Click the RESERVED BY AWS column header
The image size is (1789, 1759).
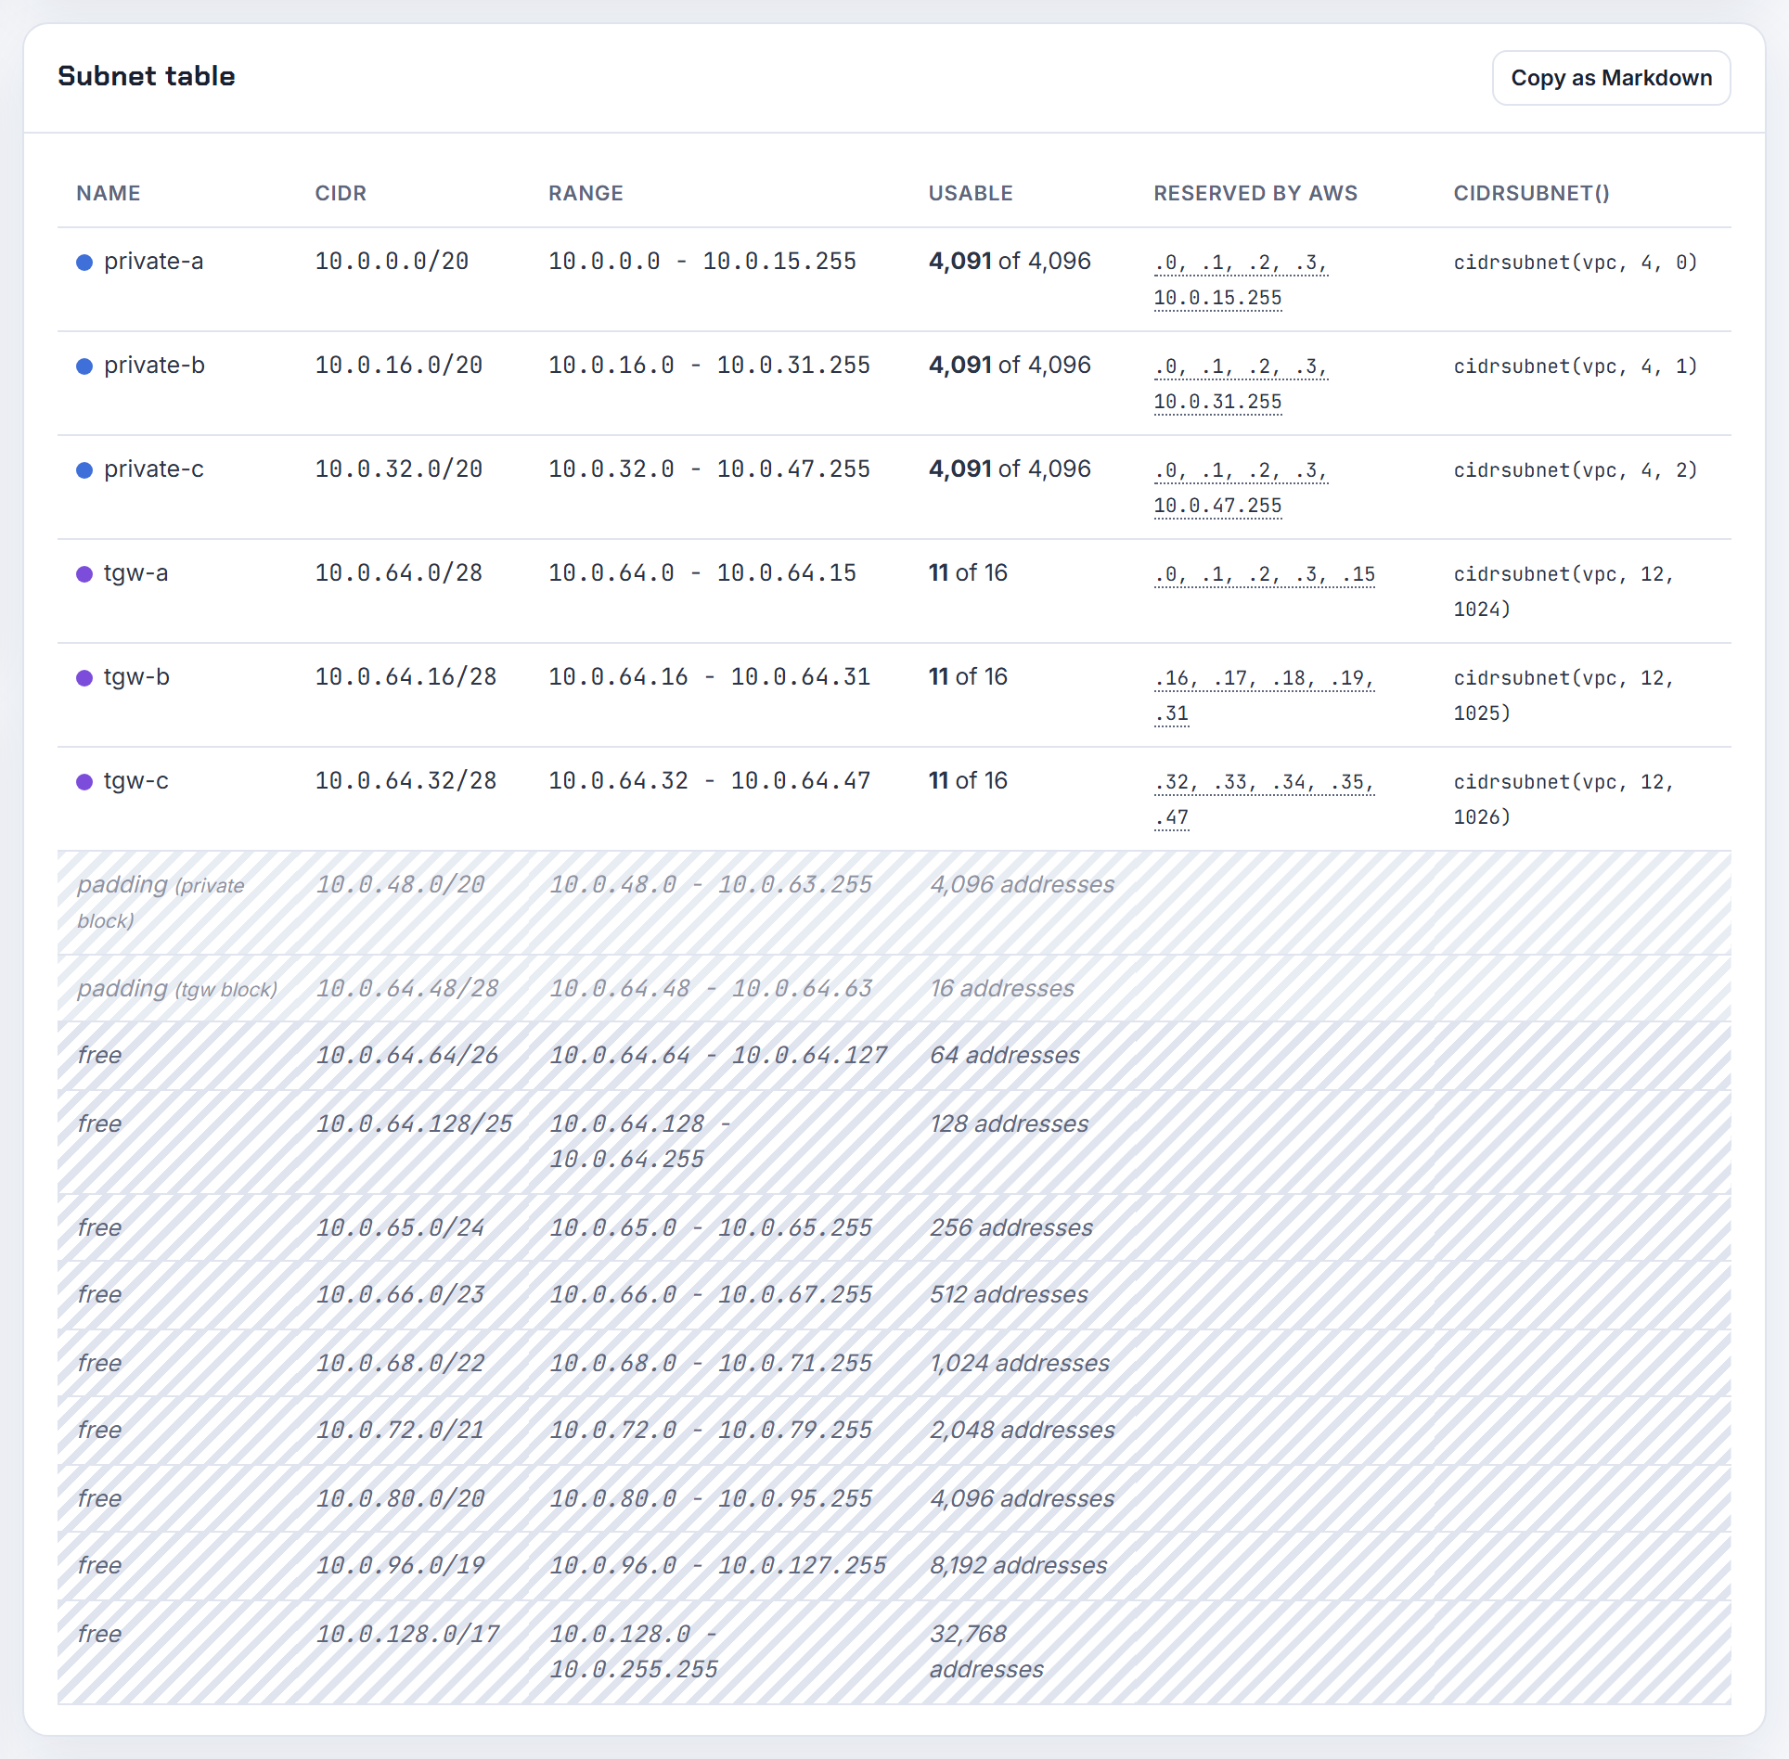(1255, 193)
